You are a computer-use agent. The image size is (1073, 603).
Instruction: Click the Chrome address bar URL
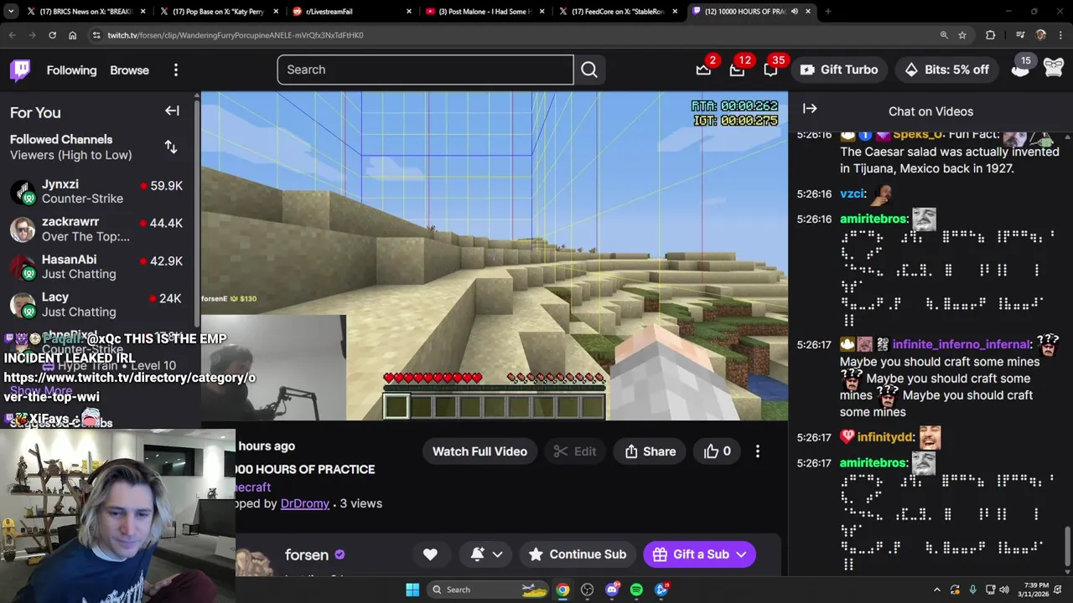tap(235, 35)
